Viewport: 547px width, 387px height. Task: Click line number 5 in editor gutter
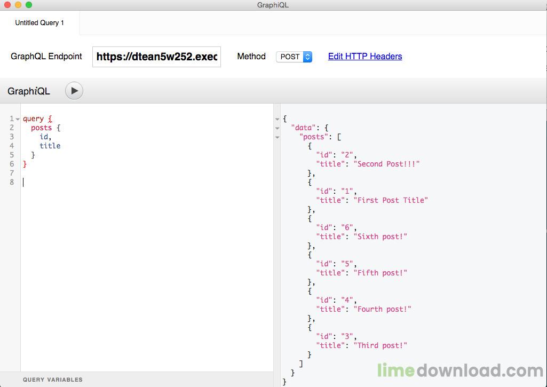point(12,155)
